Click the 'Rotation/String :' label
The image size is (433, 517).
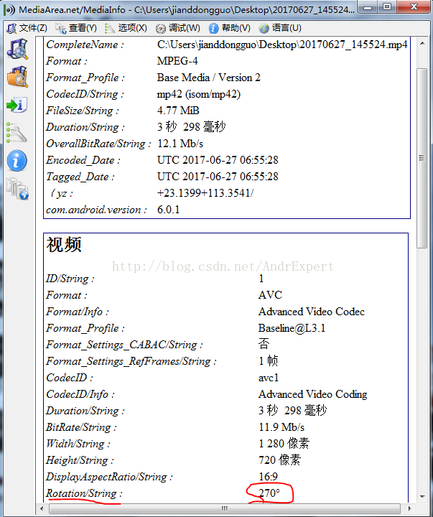coord(84,493)
